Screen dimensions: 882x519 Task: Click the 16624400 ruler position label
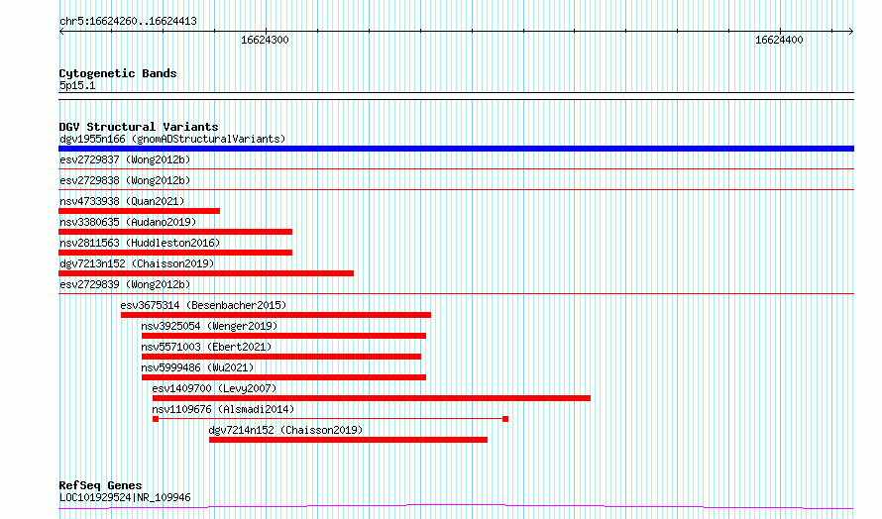779,40
